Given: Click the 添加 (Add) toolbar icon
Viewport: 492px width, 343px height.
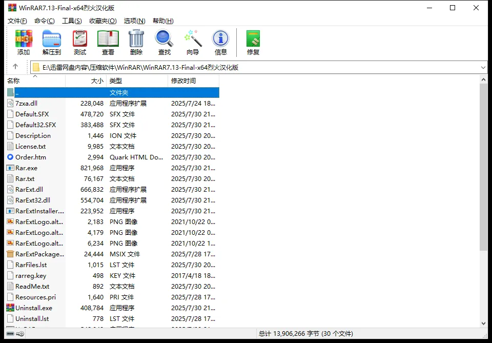Looking at the screenshot, I should click(24, 43).
